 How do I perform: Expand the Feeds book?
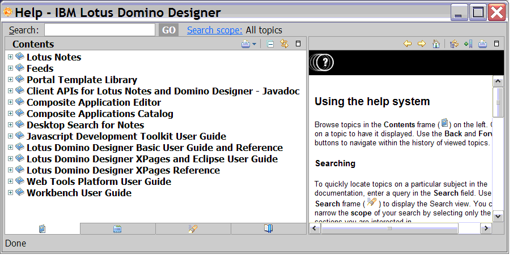pyautogui.click(x=10, y=68)
